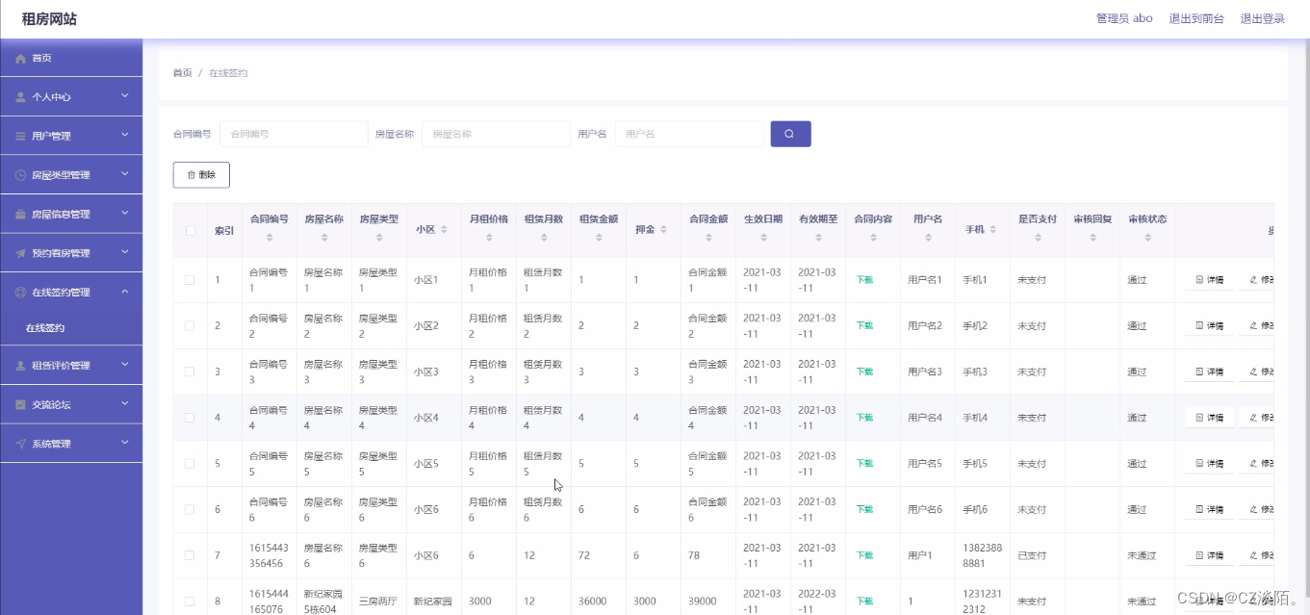Click 退出到前台 in top bar

pos(1196,18)
